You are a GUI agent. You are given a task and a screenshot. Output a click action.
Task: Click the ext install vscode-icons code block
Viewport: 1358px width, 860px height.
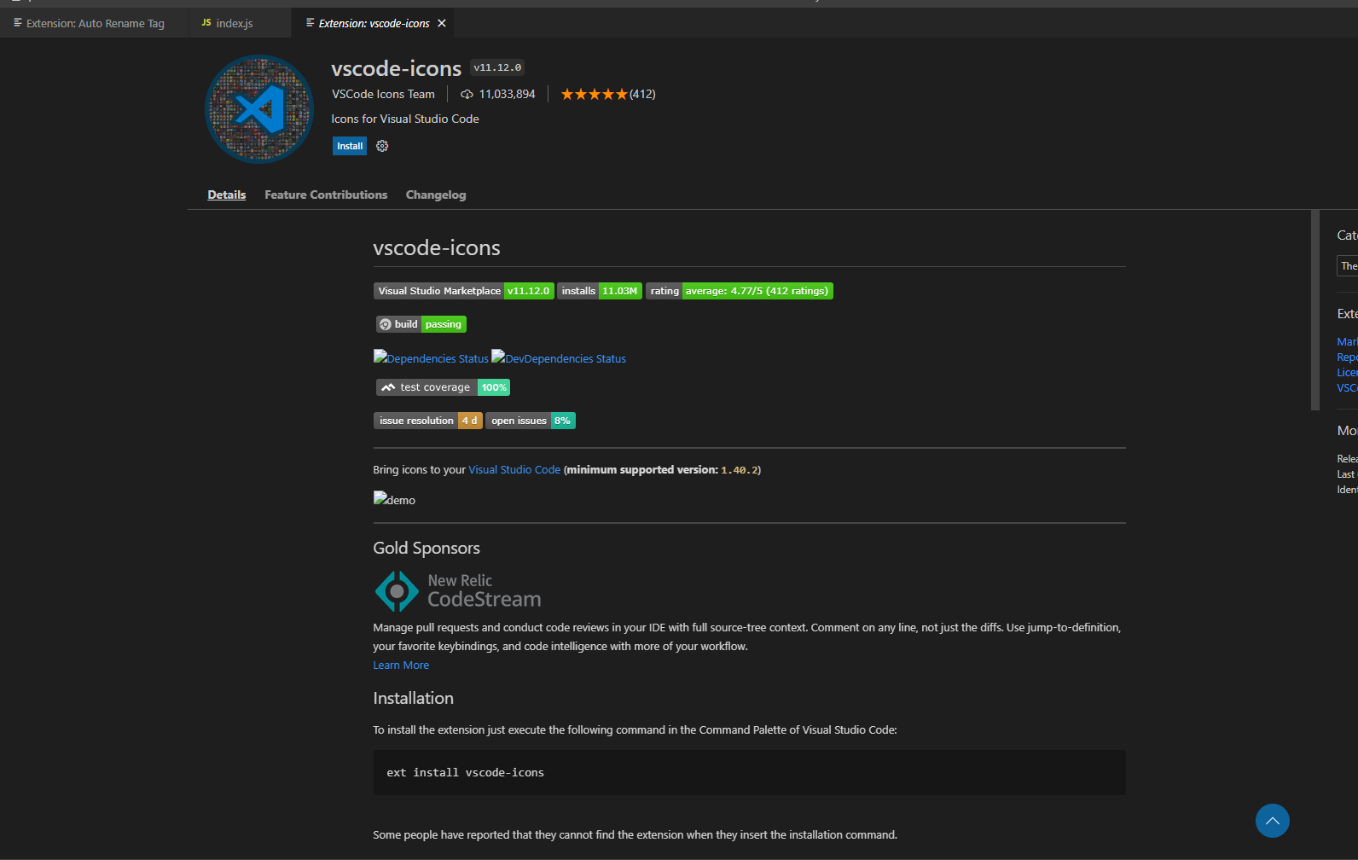coord(750,772)
